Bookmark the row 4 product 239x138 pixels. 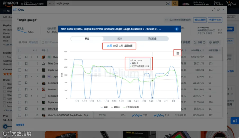(x=26, y=76)
